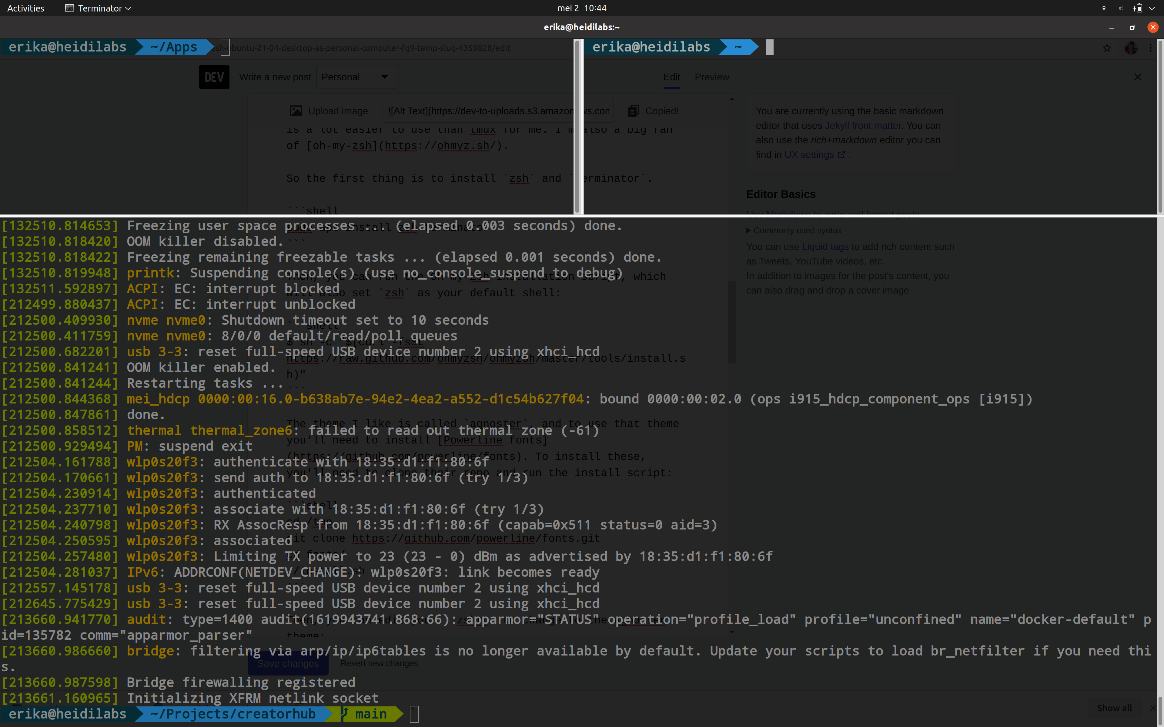Switch to Edit tab in the browser behind
1164x727 pixels.
671,77
